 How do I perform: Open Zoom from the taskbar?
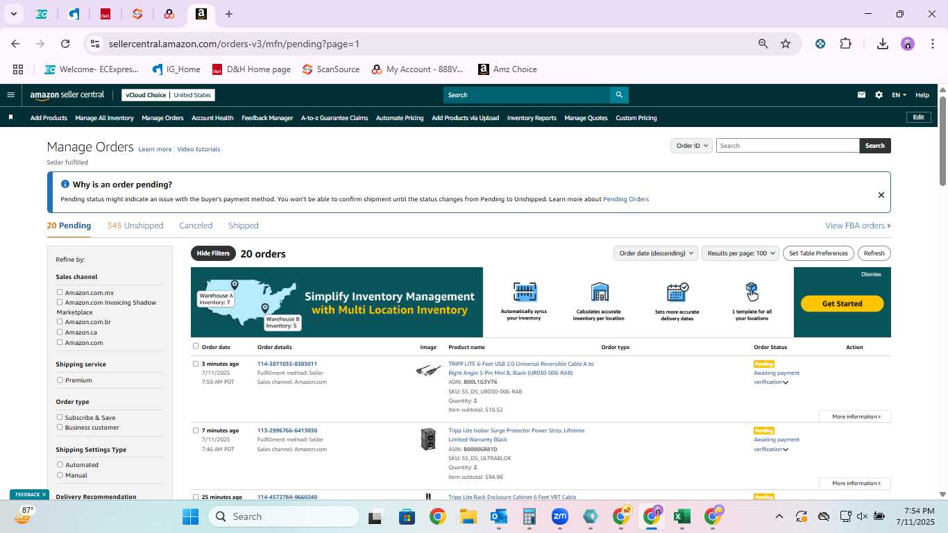click(x=559, y=516)
